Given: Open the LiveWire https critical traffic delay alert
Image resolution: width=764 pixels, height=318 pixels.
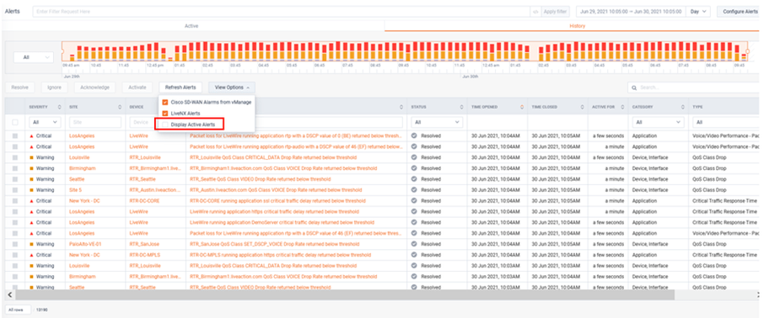Looking at the screenshot, I should (274, 211).
